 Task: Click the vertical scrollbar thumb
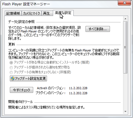pyautogui.click(x=125, y=47)
